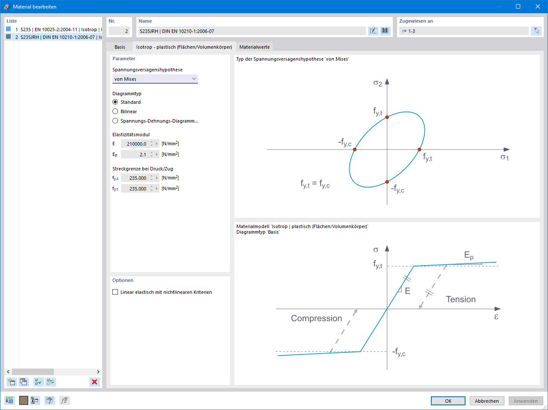Switch to the Basis tab
Viewport: 548px width, 410px height.
120,47
